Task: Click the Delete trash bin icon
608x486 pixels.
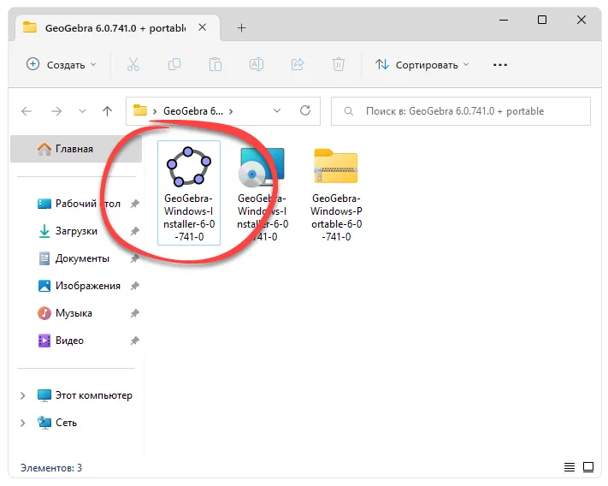Action: [x=339, y=64]
